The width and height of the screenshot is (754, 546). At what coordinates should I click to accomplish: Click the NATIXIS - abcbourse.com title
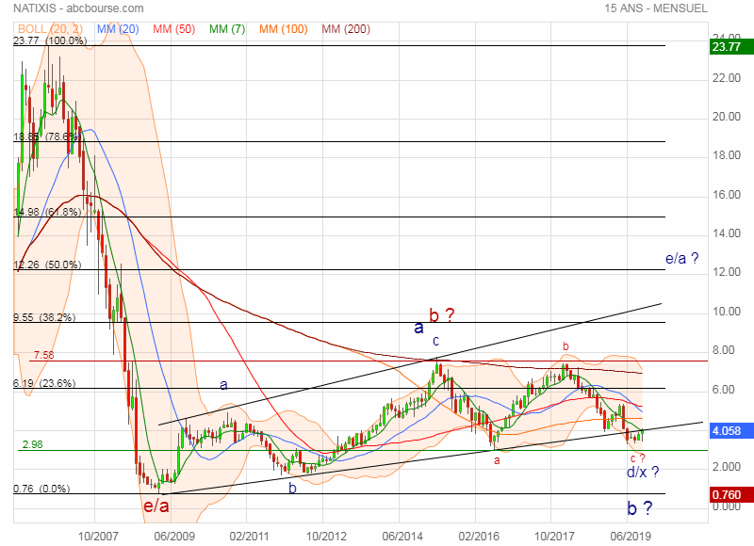[x=78, y=8]
